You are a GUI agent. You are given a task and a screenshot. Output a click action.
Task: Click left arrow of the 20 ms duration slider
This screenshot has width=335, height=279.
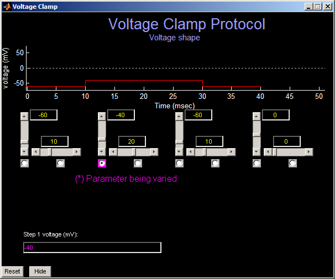tap(113, 152)
